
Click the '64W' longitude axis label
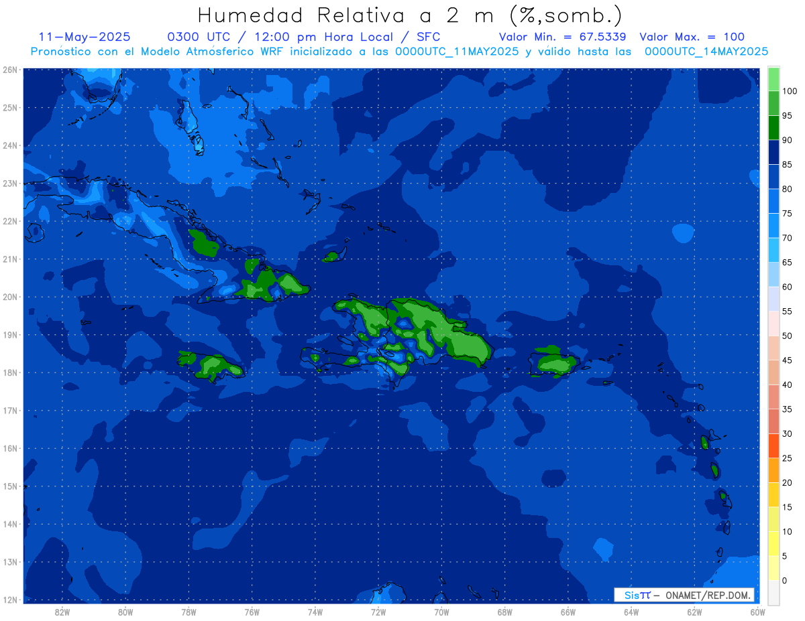click(x=631, y=612)
